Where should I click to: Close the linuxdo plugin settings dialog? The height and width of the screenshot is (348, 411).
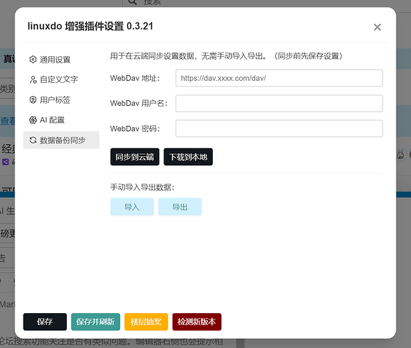click(x=377, y=27)
